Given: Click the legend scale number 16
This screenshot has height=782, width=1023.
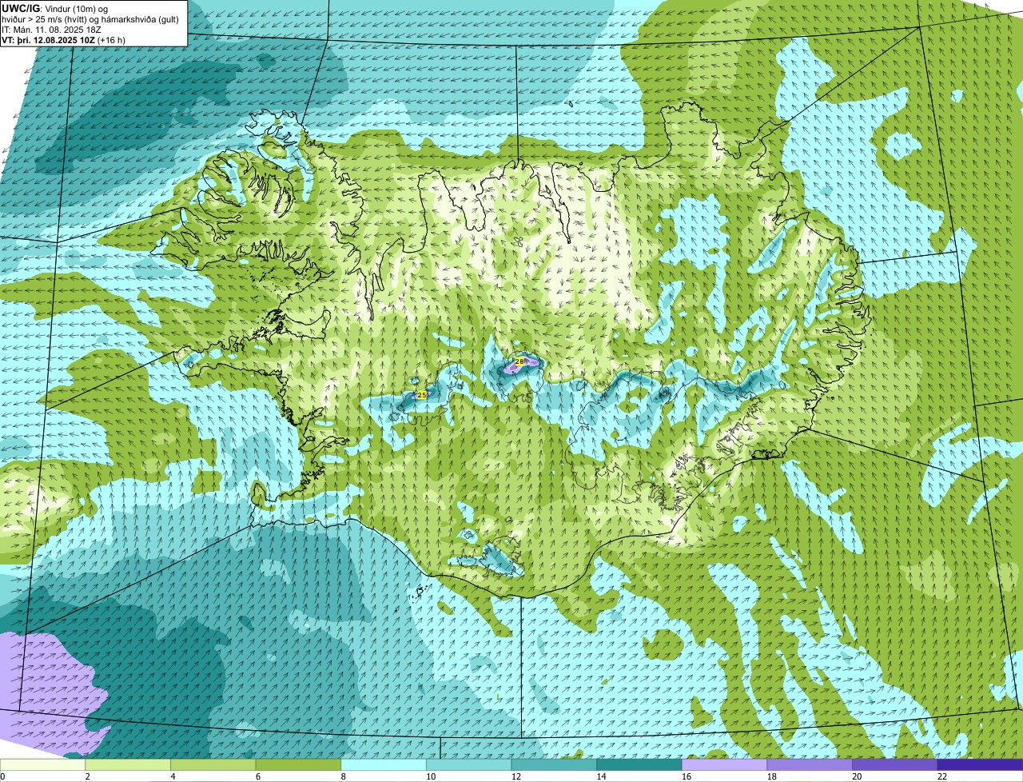Looking at the screenshot, I should 687,776.
